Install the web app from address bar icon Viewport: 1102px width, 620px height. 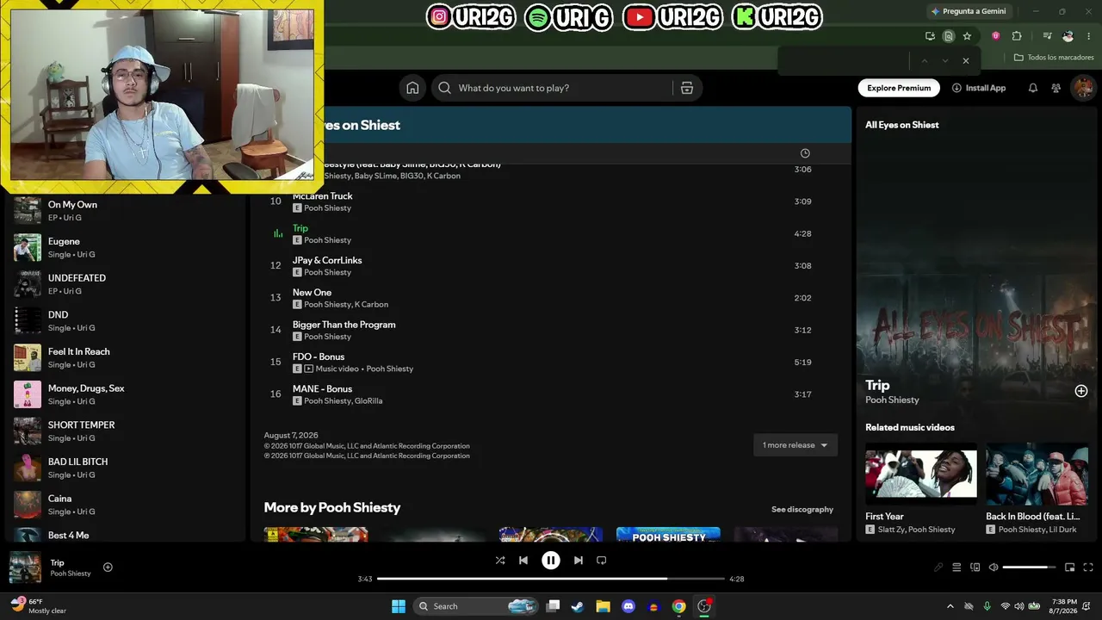(x=930, y=36)
